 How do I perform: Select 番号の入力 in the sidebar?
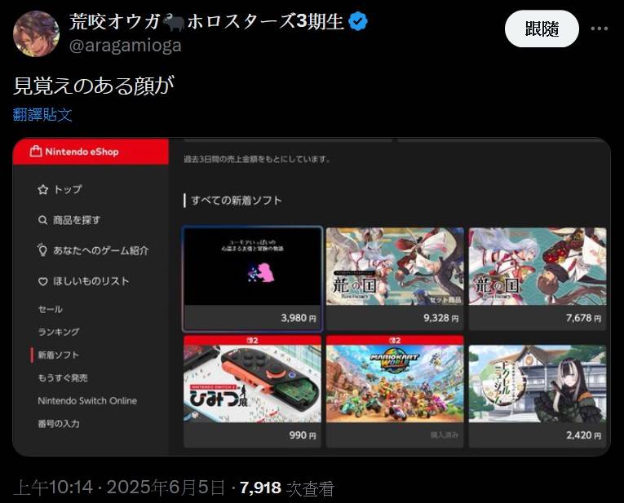pos(59,423)
